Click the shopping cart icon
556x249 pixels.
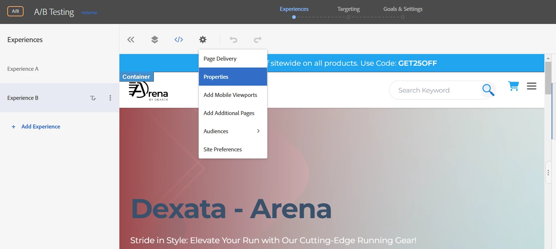pyautogui.click(x=513, y=86)
